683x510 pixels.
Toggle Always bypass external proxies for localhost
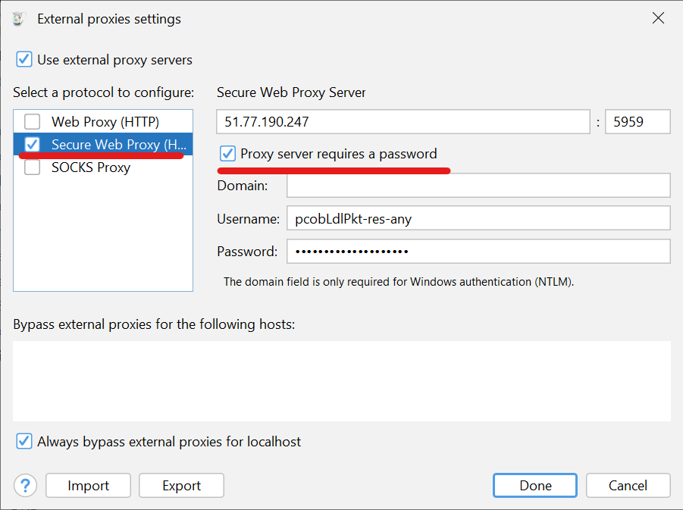point(24,441)
